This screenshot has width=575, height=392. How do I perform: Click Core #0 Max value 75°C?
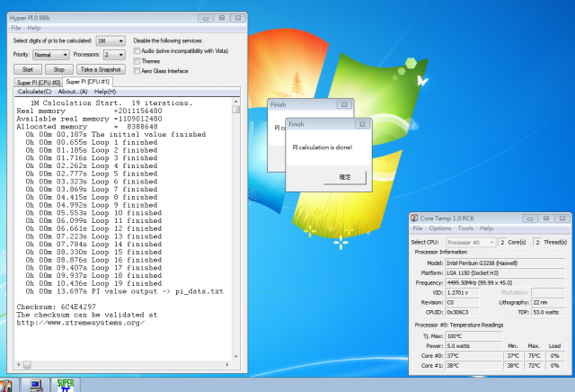click(534, 356)
